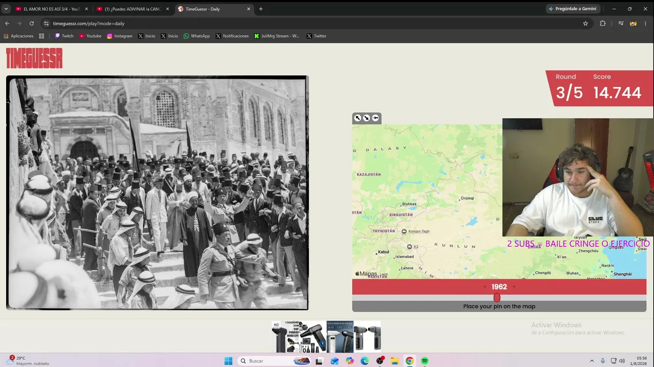
Task: Open the Notificaciones bookmark
Action: pos(232,36)
